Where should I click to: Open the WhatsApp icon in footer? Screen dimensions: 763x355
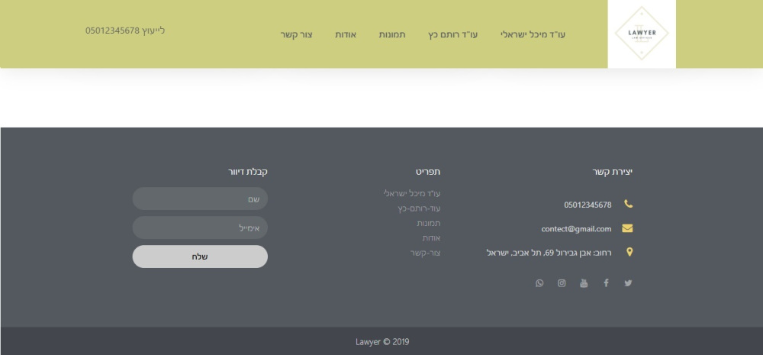pyautogui.click(x=539, y=283)
